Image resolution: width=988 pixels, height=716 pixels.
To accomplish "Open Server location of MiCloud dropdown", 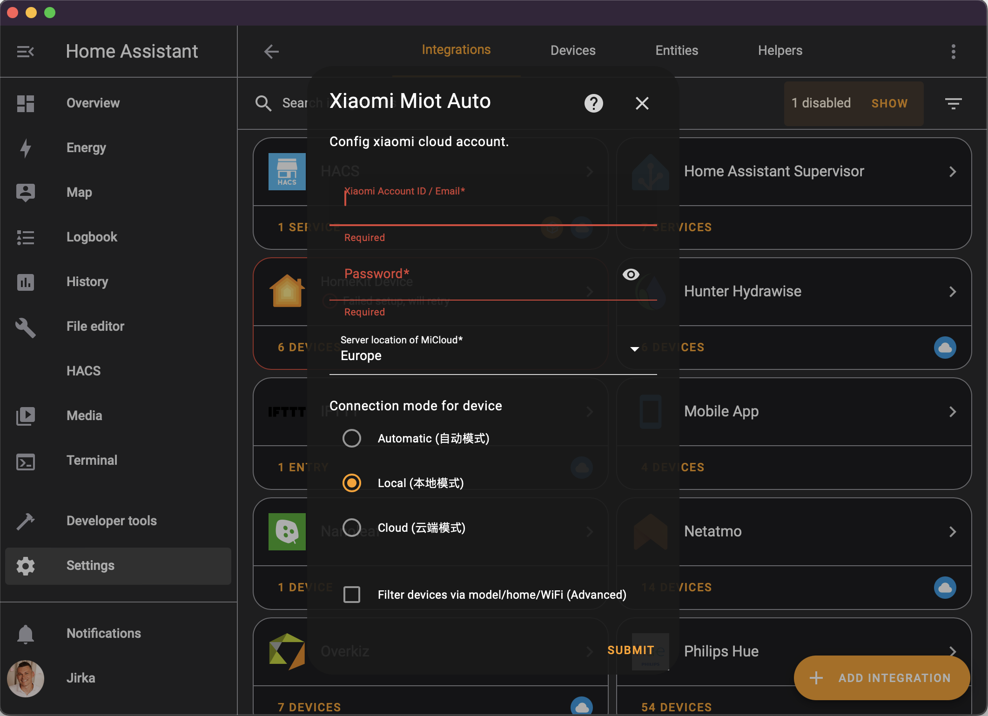I will click(493, 350).
